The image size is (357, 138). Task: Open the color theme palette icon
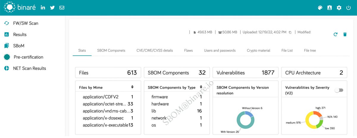pos(320,8)
